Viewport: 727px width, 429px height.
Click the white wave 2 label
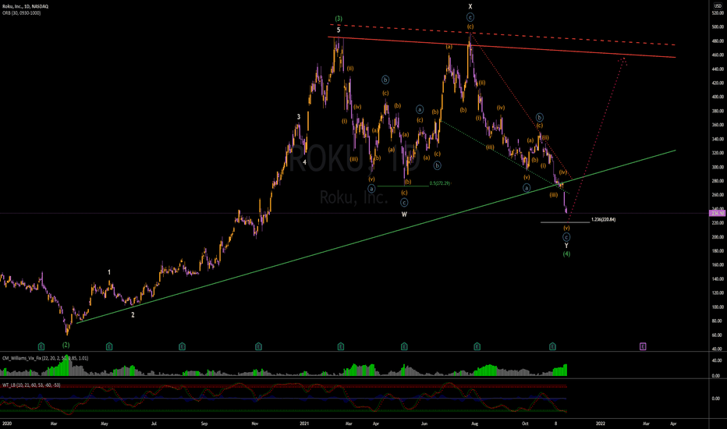pos(133,315)
